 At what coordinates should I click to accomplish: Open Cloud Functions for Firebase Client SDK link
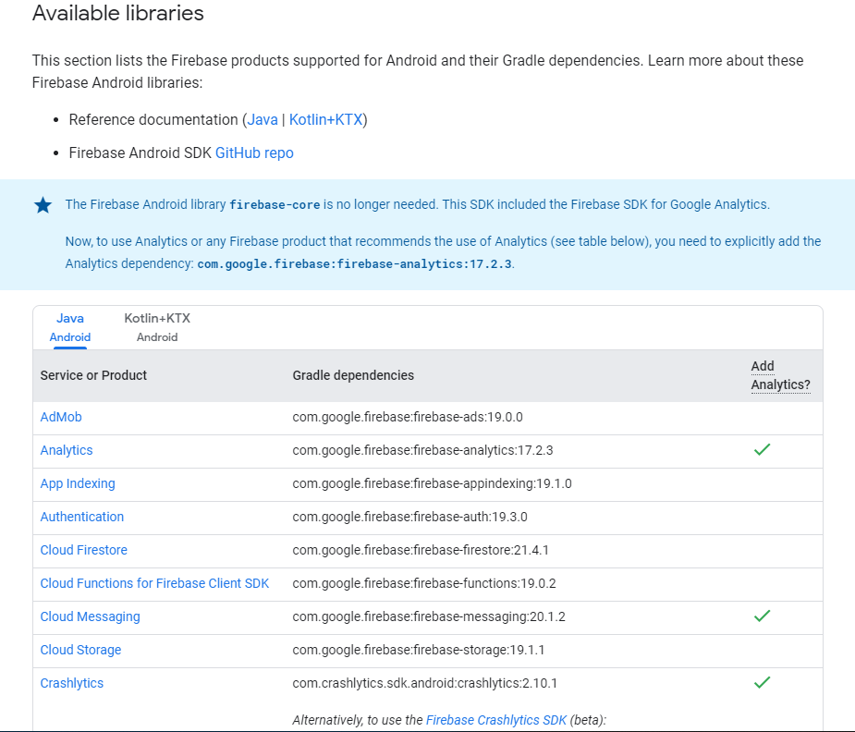coord(154,583)
